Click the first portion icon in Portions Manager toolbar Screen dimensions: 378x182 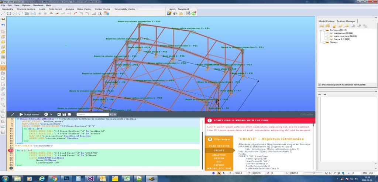(x=322, y=26)
